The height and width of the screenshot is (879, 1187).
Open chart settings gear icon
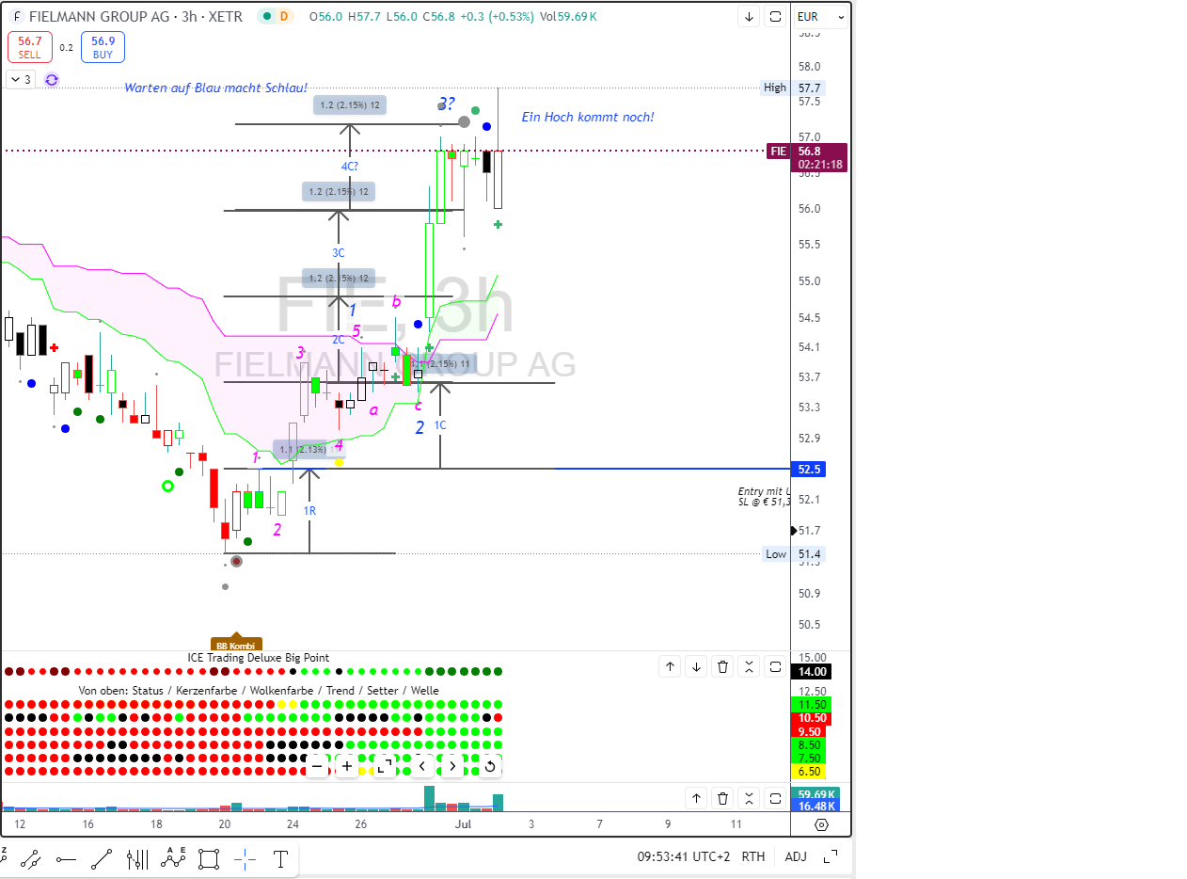point(821,824)
